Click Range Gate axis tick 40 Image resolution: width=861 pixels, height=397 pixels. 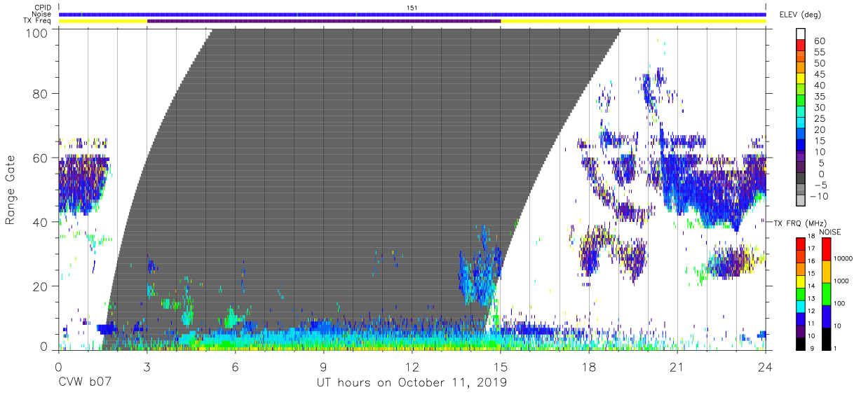coord(41,221)
